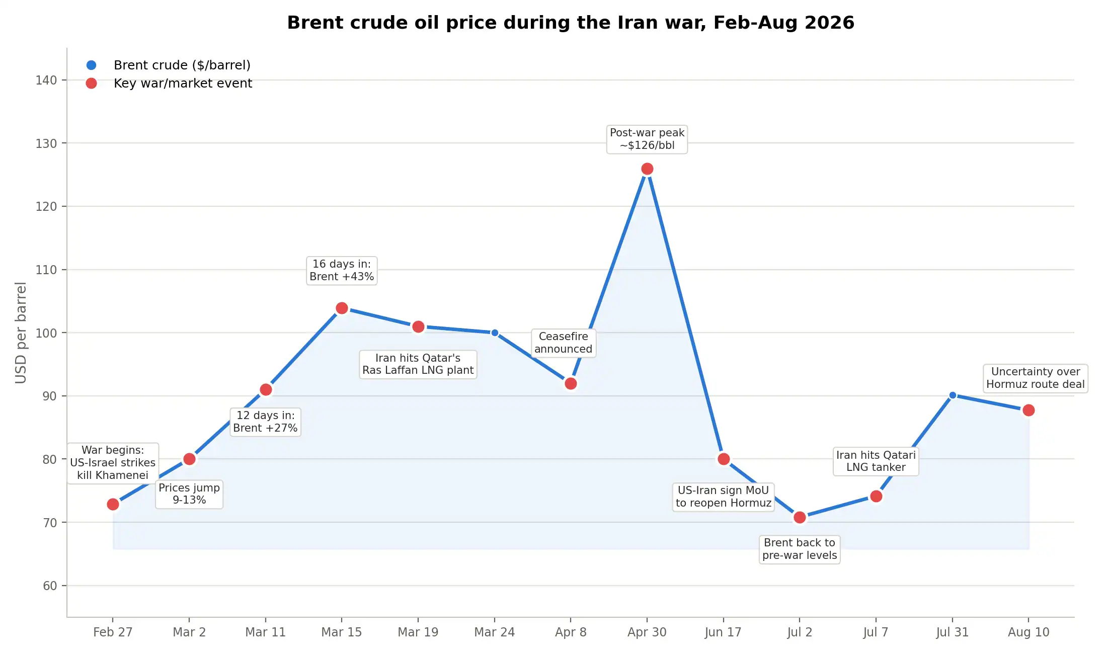The image size is (1107, 654).
Task: Select the Apr 8 ceasefire data point
Action: coord(571,383)
